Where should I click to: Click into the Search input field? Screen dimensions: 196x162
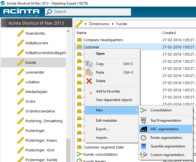[88, 12]
